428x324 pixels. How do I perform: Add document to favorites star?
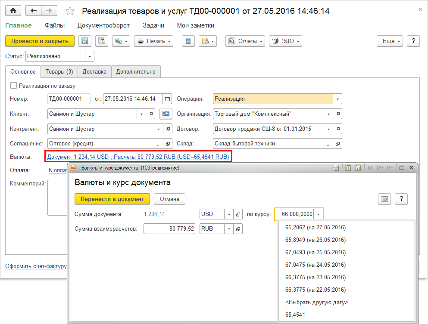pyautogui.click(x=70, y=11)
